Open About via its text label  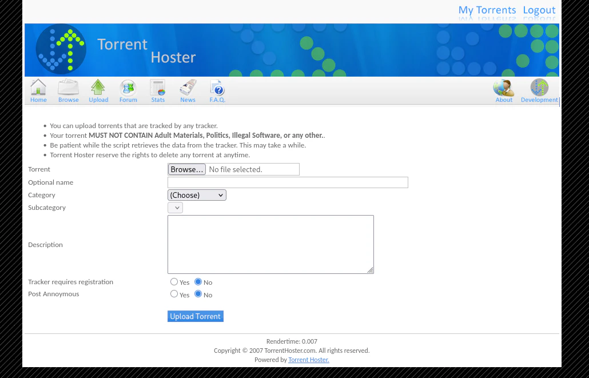pos(504,100)
